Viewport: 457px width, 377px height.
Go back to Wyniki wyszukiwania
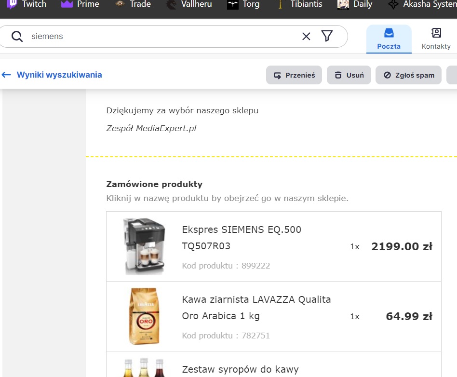(52, 75)
